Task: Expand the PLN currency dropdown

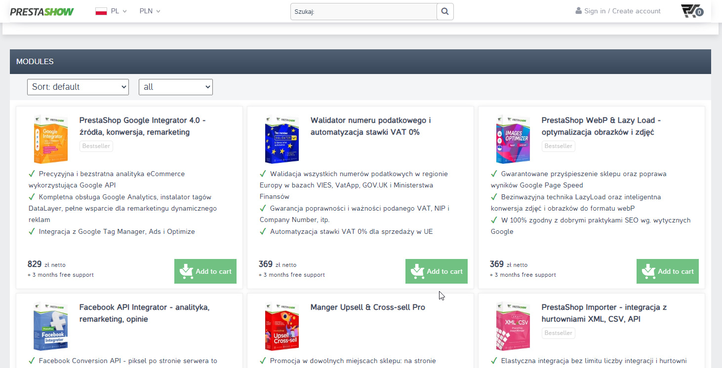Action: (150, 11)
